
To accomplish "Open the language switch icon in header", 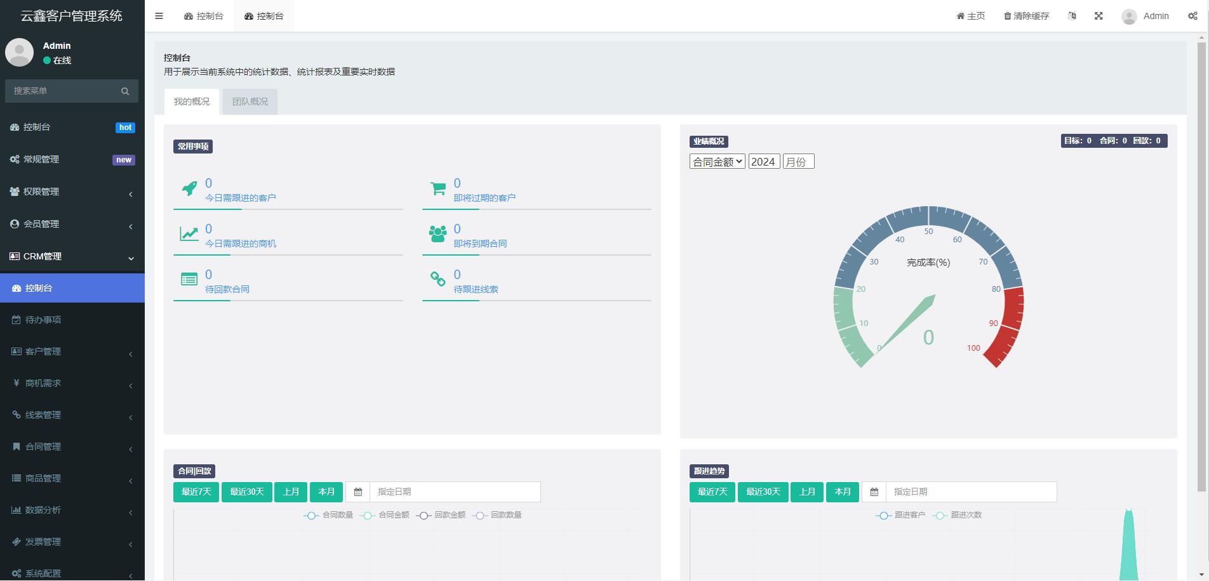I will coord(1072,16).
